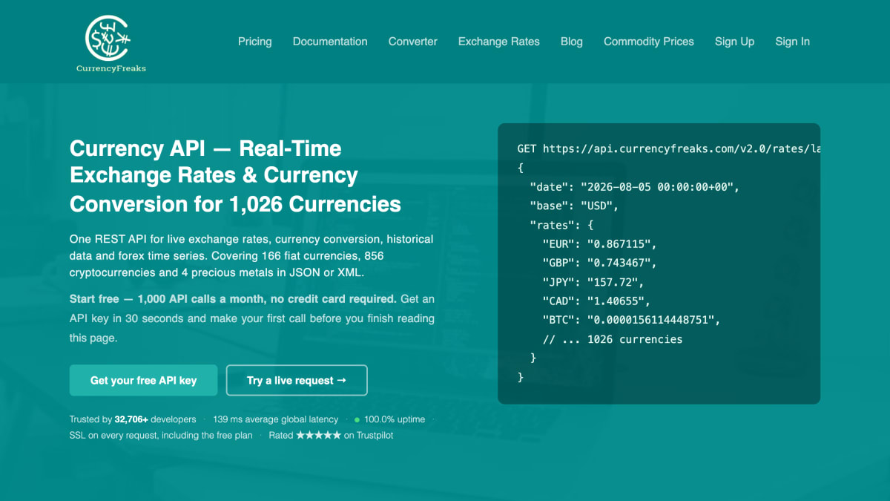Open Commodity Prices page
Screen dimensions: 890x501
tap(649, 42)
